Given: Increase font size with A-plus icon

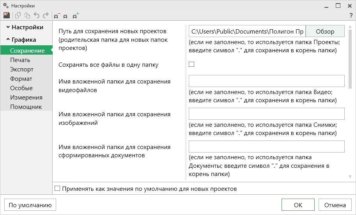Looking at the screenshot, I should (76, 16).
